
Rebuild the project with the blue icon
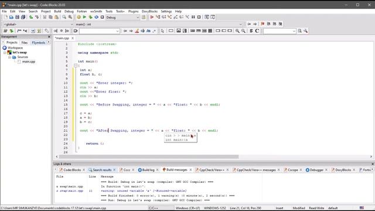coord(96,17)
